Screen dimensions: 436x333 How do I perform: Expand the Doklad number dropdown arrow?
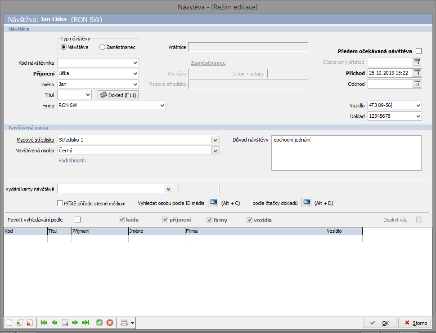coord(418,116)
